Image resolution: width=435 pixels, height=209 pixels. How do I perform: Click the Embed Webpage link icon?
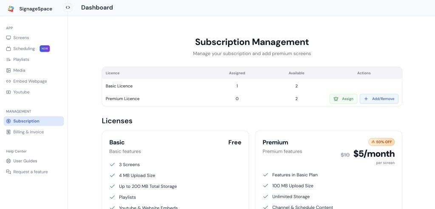8,81
